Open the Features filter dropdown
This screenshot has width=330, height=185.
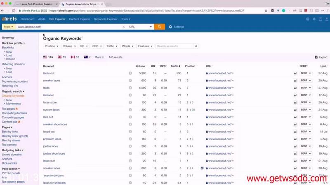pos(145,46)
